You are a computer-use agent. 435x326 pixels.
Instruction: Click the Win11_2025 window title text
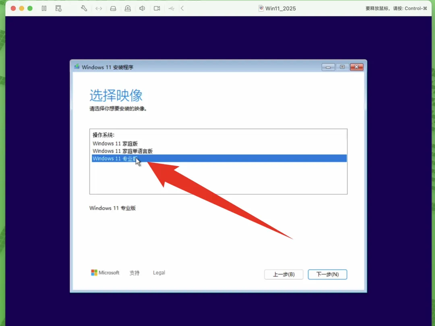(x=280, y=8)
